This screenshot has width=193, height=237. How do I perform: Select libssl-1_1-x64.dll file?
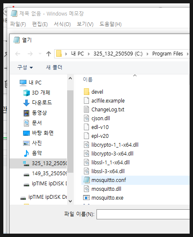(x=110, y=163)
